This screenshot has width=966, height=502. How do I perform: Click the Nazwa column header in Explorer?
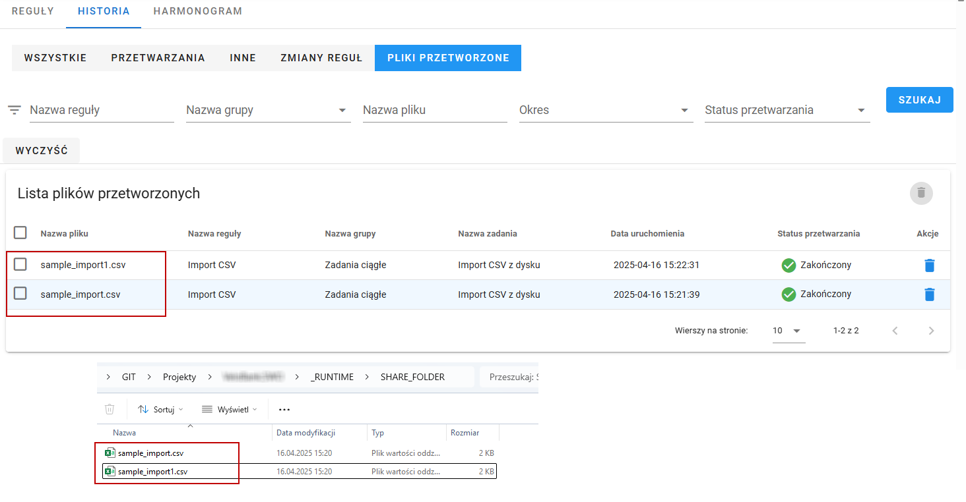[x=124, y=433]
